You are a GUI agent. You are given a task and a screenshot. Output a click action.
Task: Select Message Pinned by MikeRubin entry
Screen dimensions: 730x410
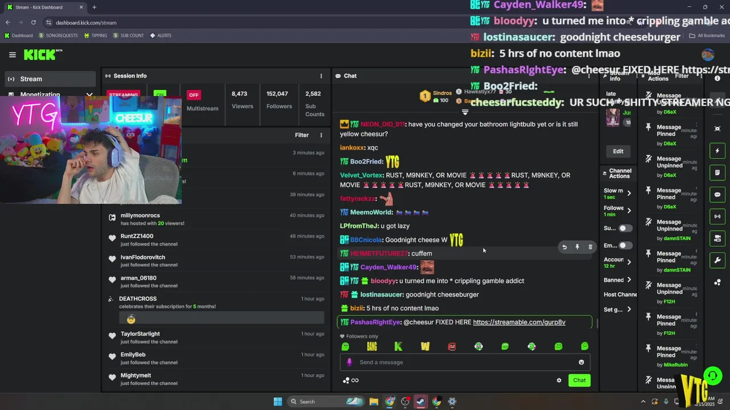672,358
